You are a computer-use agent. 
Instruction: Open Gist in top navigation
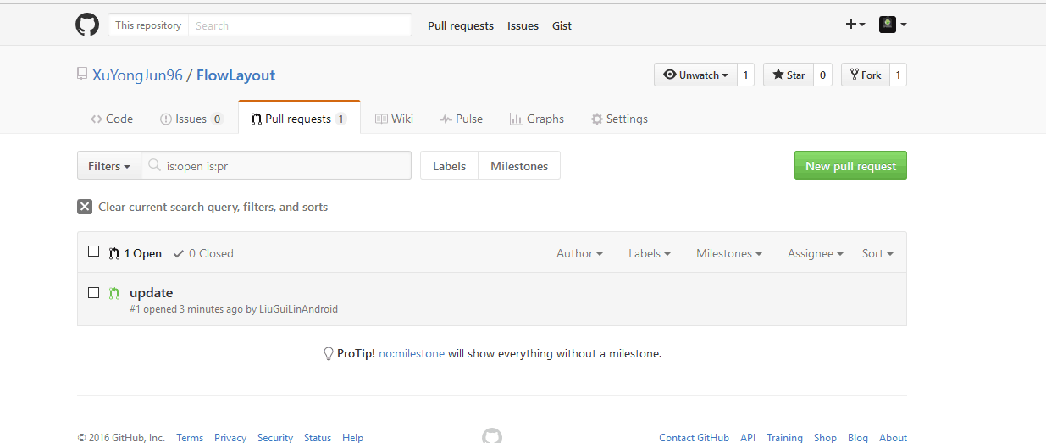coord(562,25)
